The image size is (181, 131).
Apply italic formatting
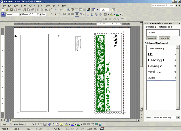(56, 14)
